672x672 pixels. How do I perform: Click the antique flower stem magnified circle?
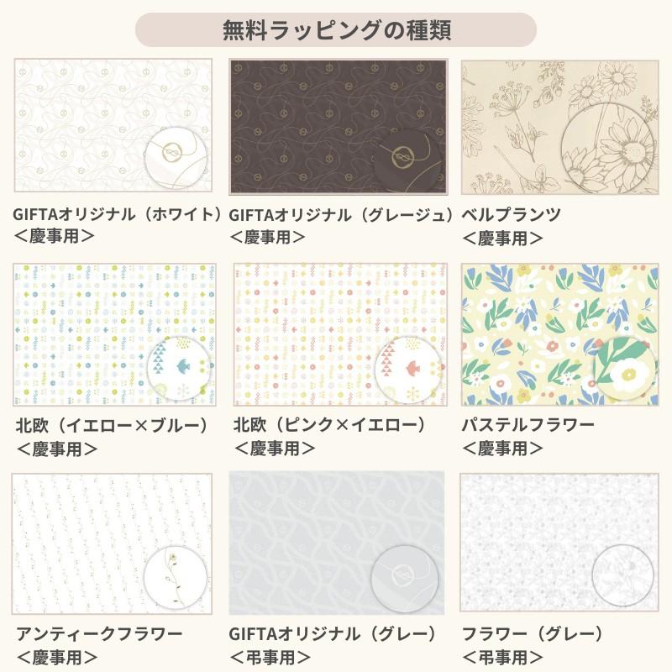[176, 579]
